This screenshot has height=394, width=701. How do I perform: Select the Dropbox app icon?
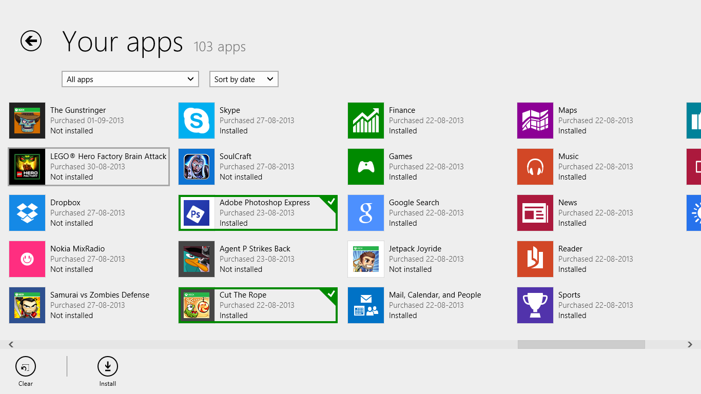[x=27, y=213]
